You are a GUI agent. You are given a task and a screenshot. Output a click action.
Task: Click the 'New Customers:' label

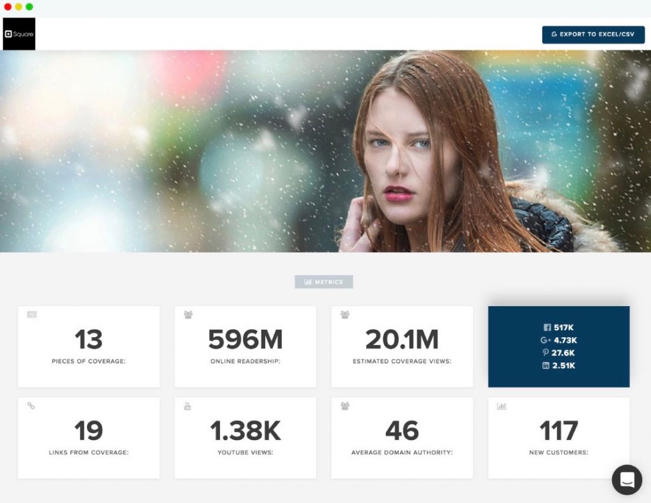point(558,452)
